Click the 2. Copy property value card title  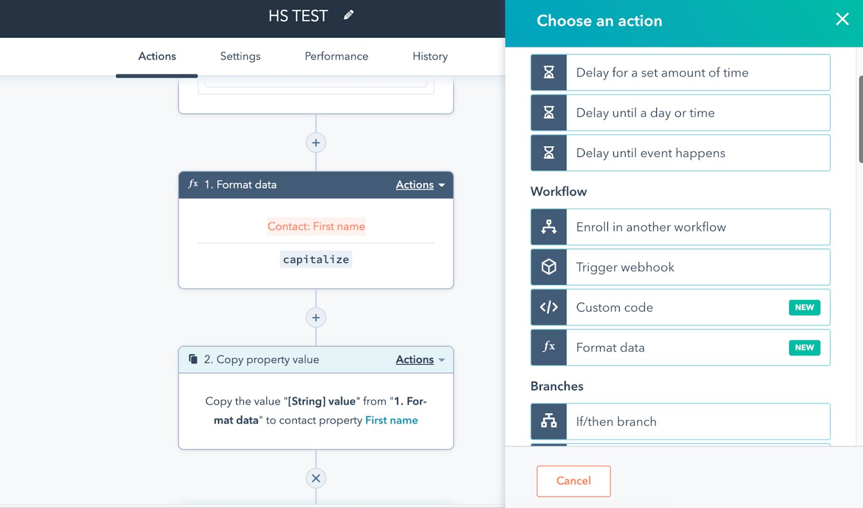tap(261, 359)
